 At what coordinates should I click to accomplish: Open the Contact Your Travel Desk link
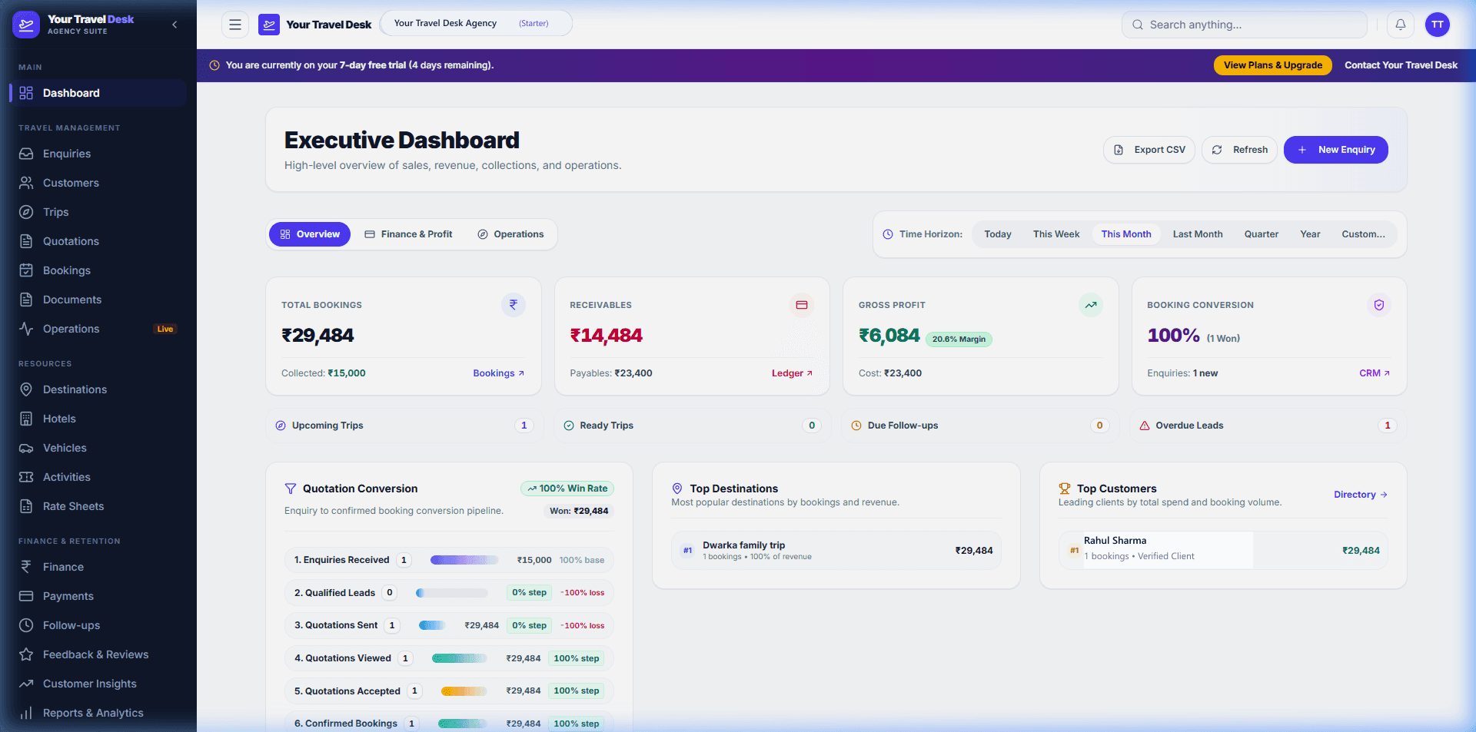1401,65
